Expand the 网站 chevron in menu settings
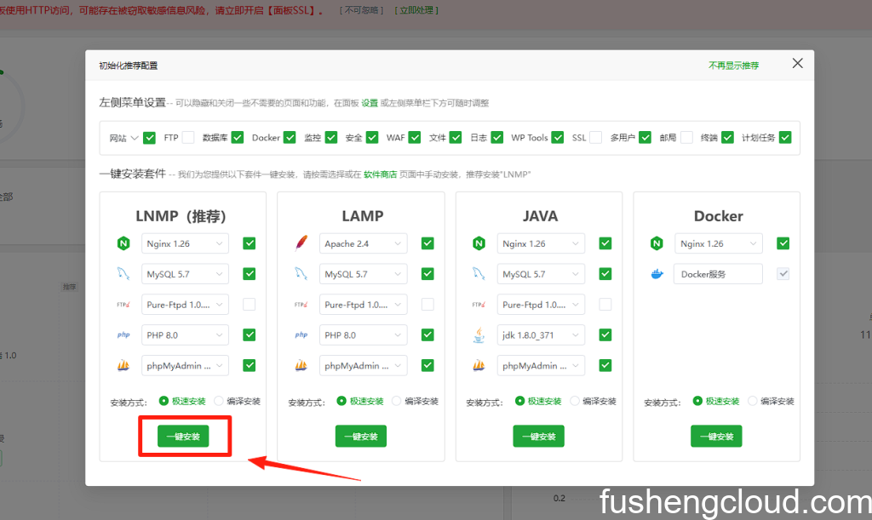The width and height of the screenshot is (872, 520). [x=134, y=138]
